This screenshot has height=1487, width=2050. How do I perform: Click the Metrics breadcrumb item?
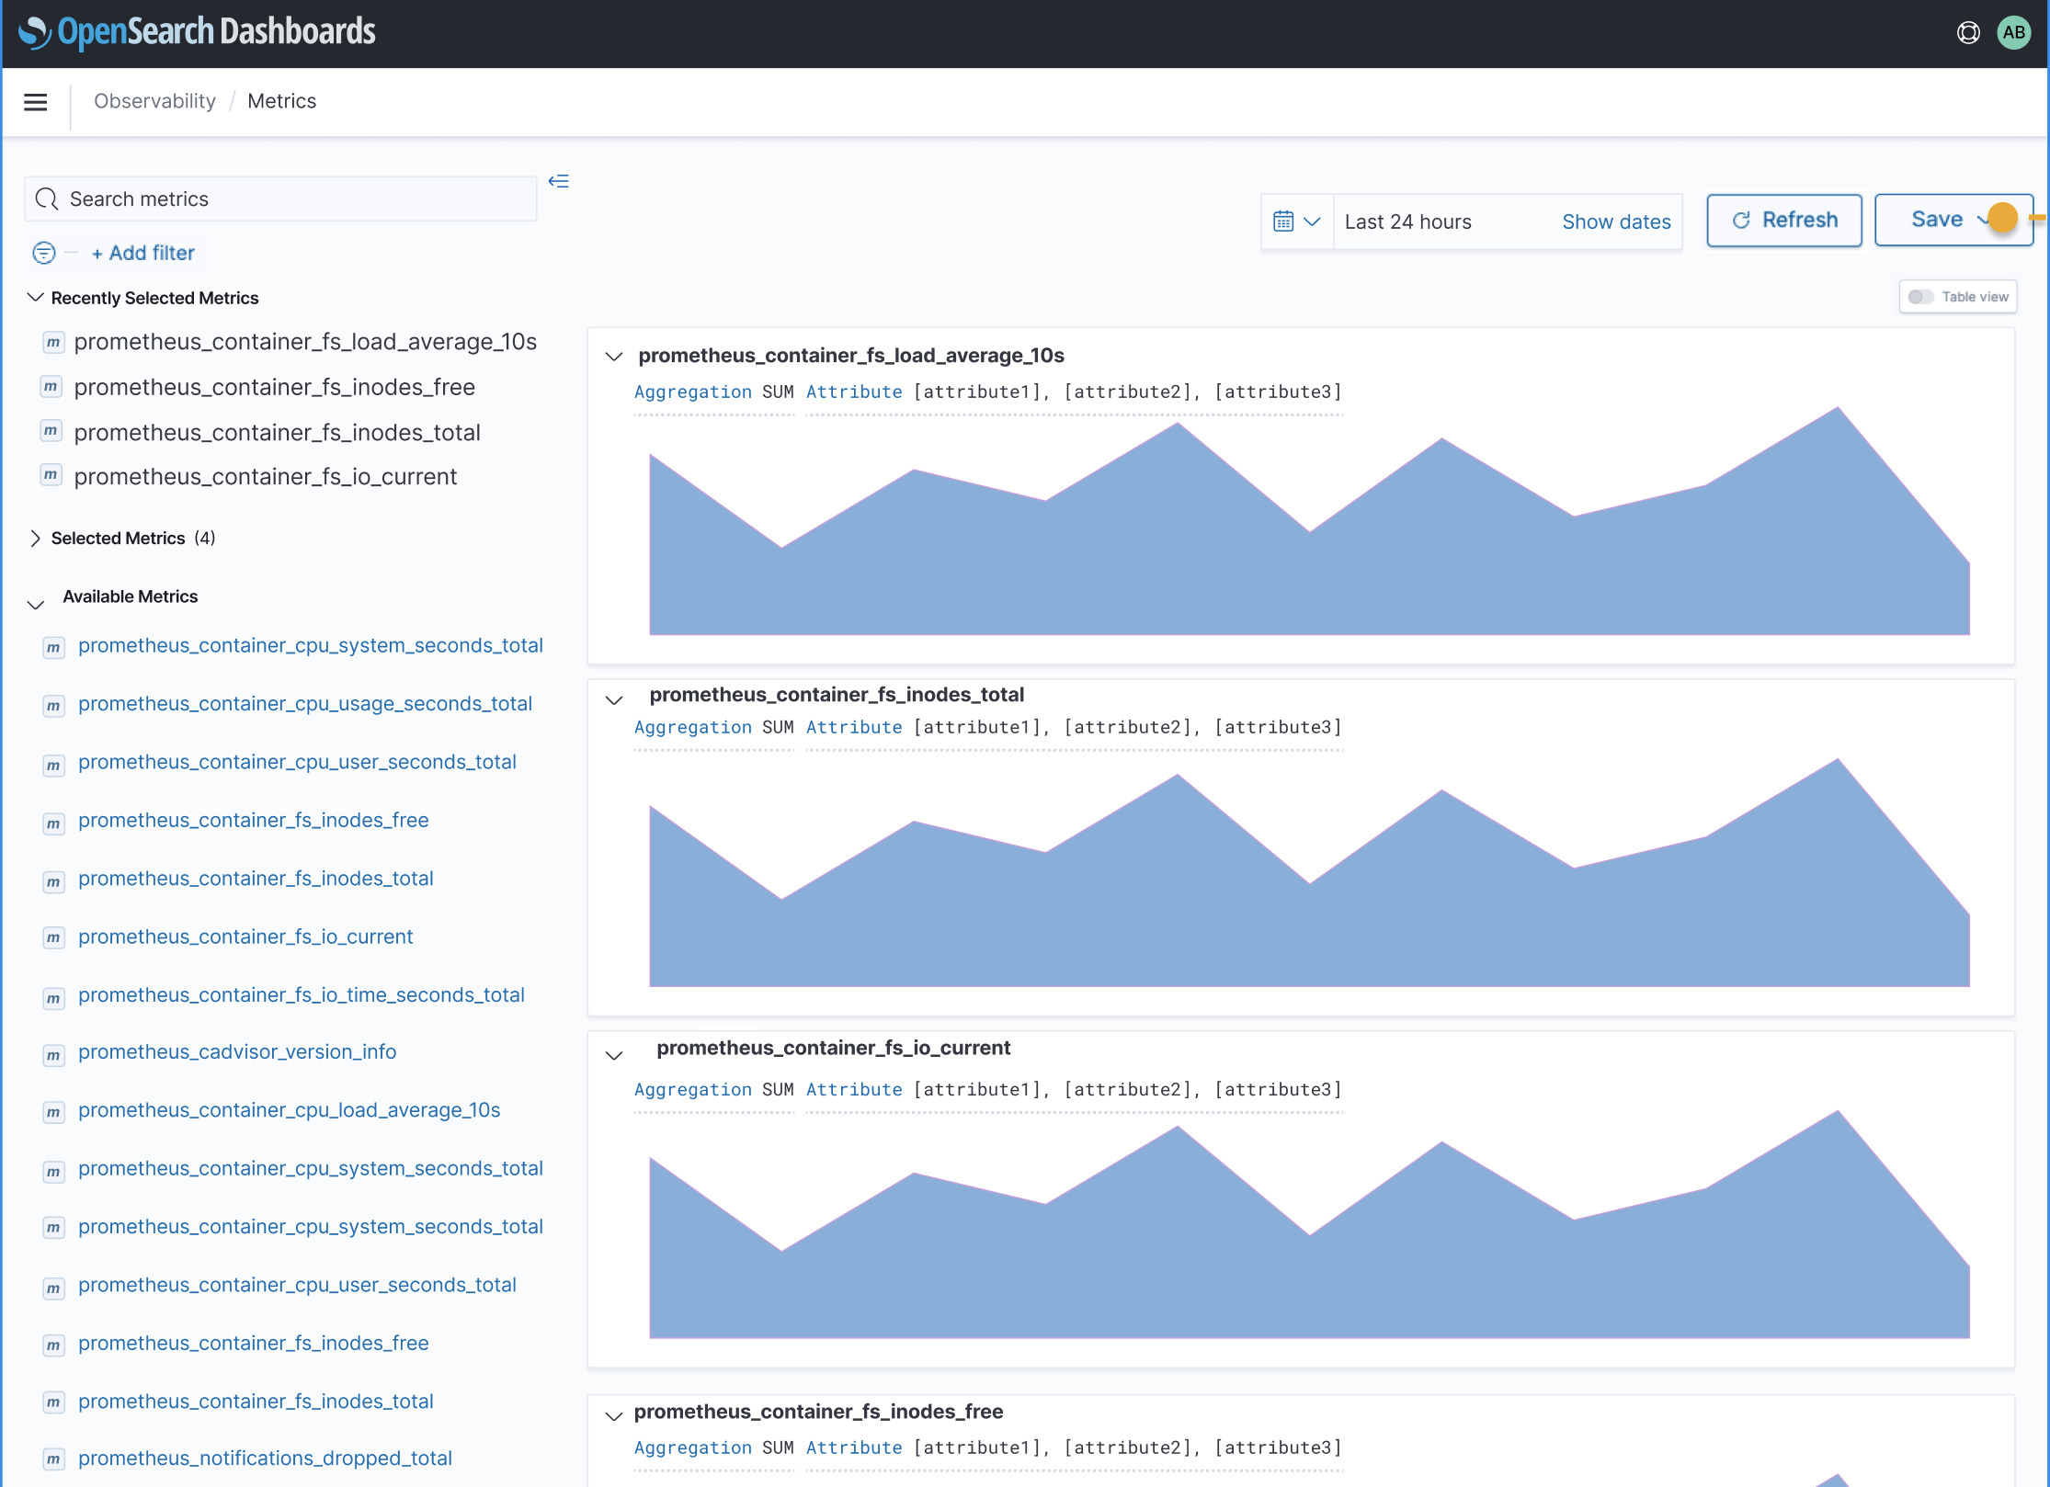click(x=281, y=101)
